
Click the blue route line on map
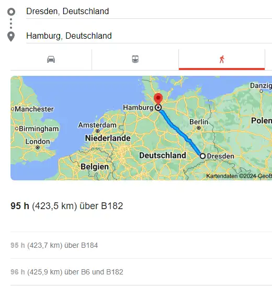click(180, 132)
